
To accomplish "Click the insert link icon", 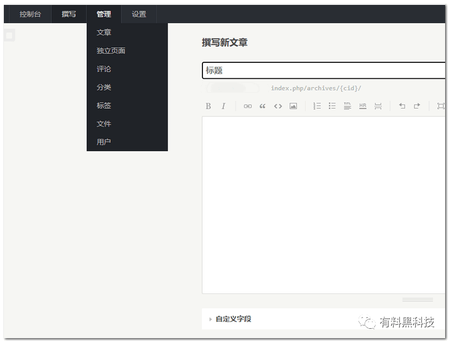I will [248, 106].
